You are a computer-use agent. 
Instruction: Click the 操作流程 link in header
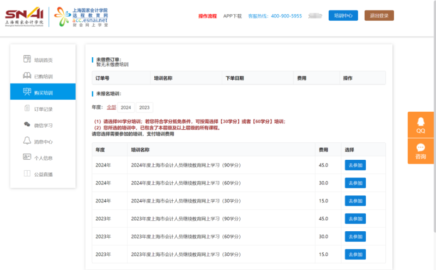207,16
